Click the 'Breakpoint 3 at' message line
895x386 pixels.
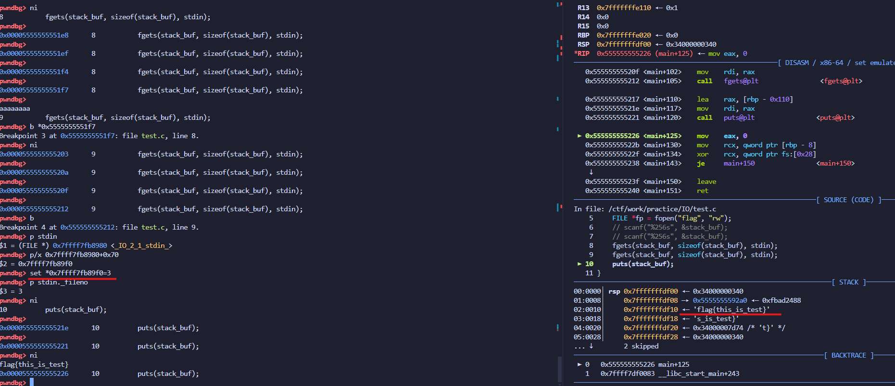click(99, 136)
